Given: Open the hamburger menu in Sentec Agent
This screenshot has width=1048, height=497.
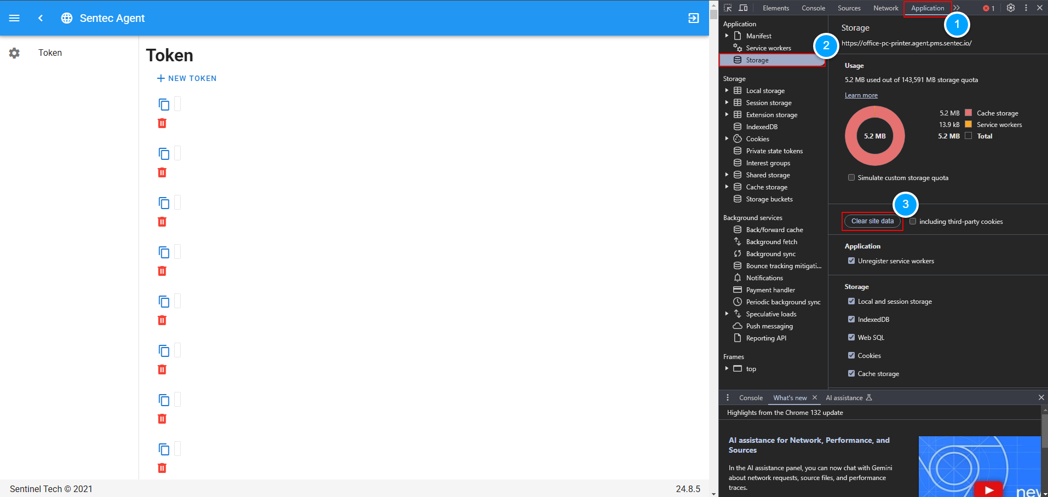Looking at the screenshot, I should tap(14, 18).
